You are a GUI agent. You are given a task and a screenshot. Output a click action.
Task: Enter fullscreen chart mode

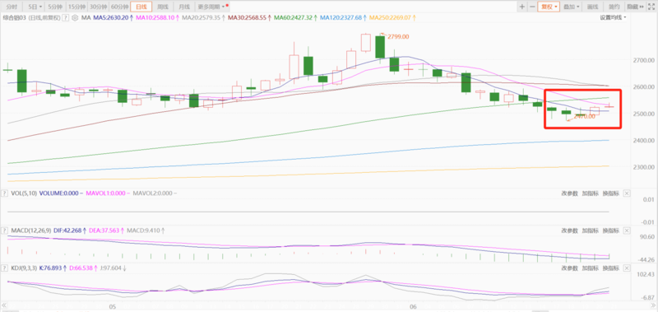click(651, 7)
